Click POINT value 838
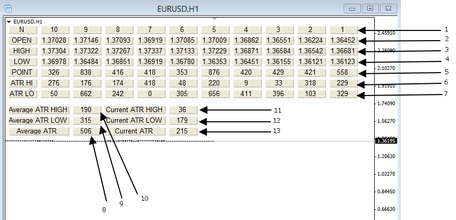The image size is (456, 220). [x=87, y=73]
